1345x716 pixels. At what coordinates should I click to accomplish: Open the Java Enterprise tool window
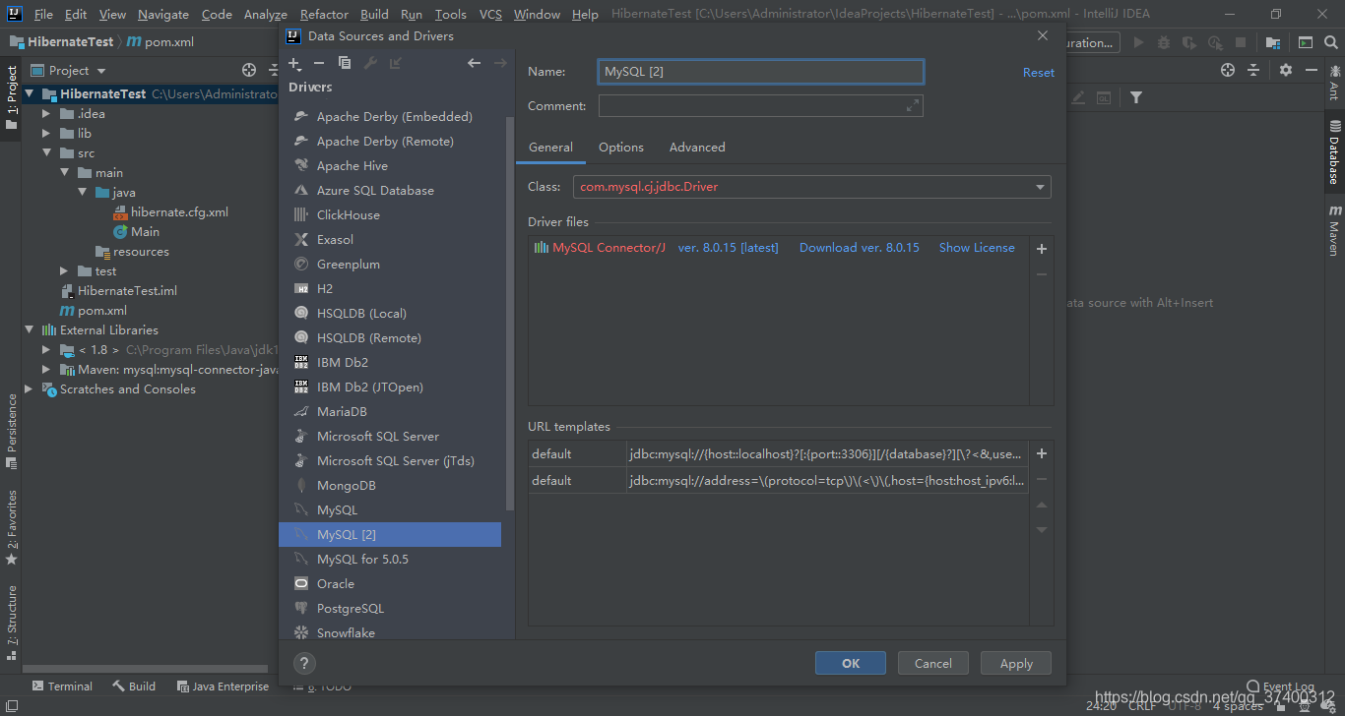pyautogui.click(x=223, y=686)
